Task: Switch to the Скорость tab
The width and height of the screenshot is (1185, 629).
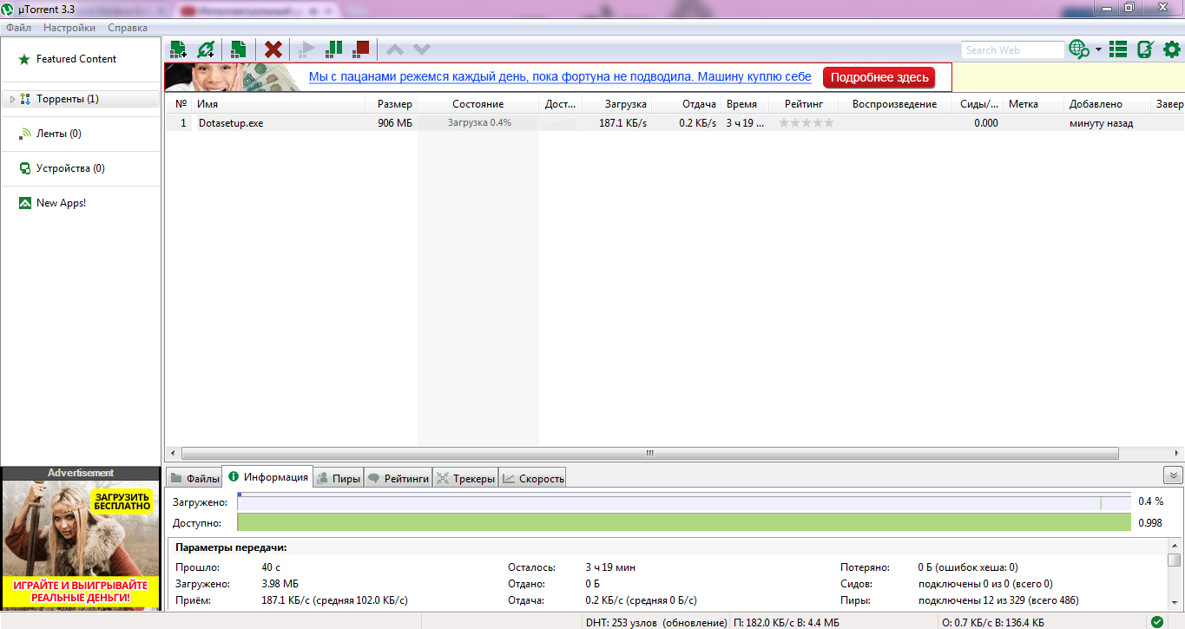Action: click(533, 478)
